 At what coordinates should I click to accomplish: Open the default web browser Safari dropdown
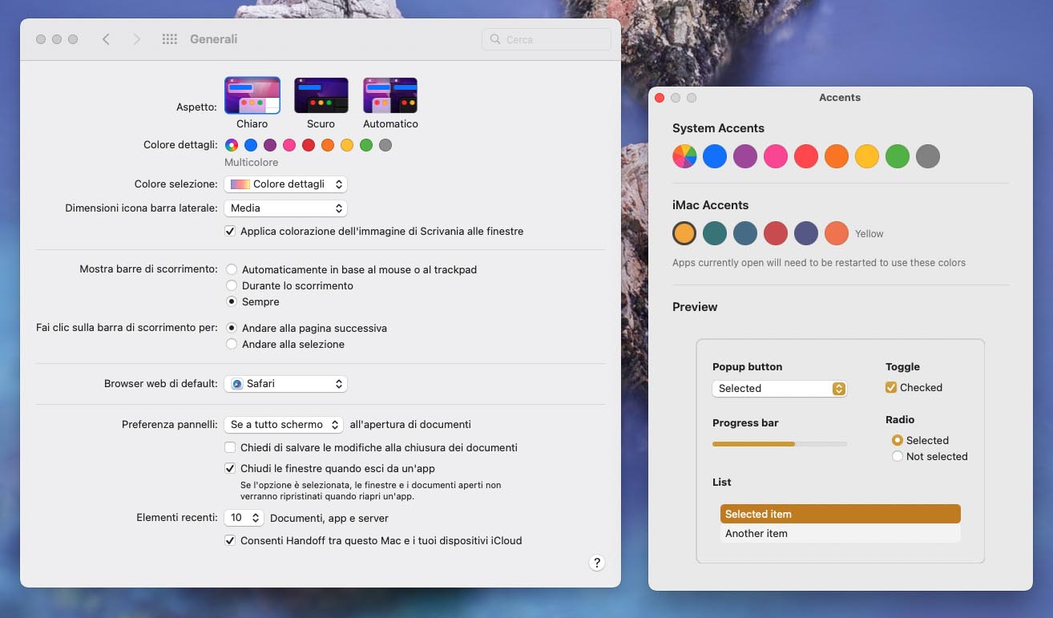click(285, 383)
